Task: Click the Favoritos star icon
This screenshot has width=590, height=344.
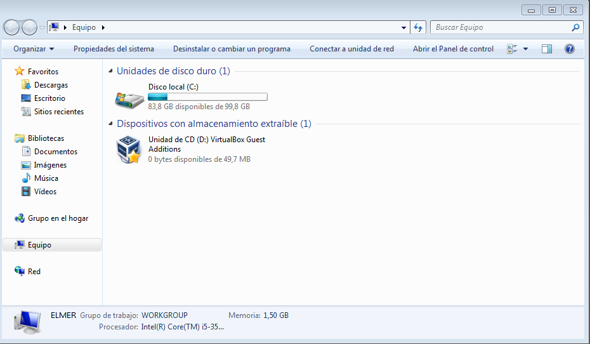Action: coord(20,71)
